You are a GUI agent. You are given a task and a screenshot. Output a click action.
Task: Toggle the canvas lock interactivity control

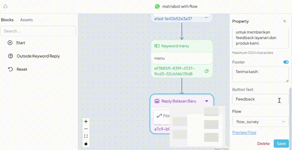(86, 143)
